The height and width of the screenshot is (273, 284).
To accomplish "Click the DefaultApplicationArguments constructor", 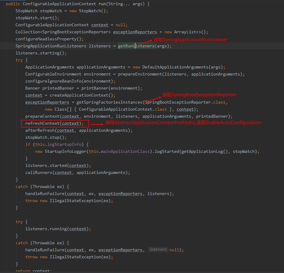I will click(x=175, y=67).
